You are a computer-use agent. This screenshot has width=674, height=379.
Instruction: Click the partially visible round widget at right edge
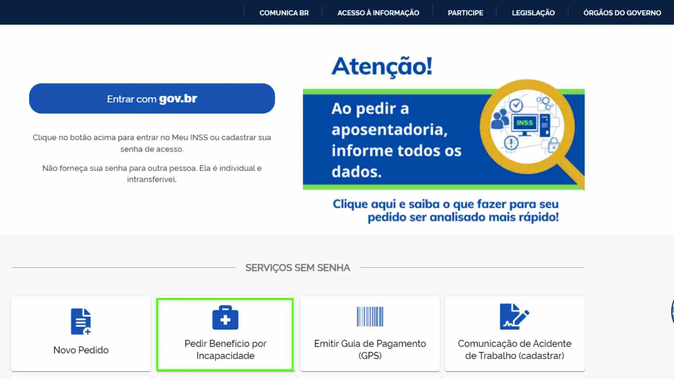[x=672, y=311]
